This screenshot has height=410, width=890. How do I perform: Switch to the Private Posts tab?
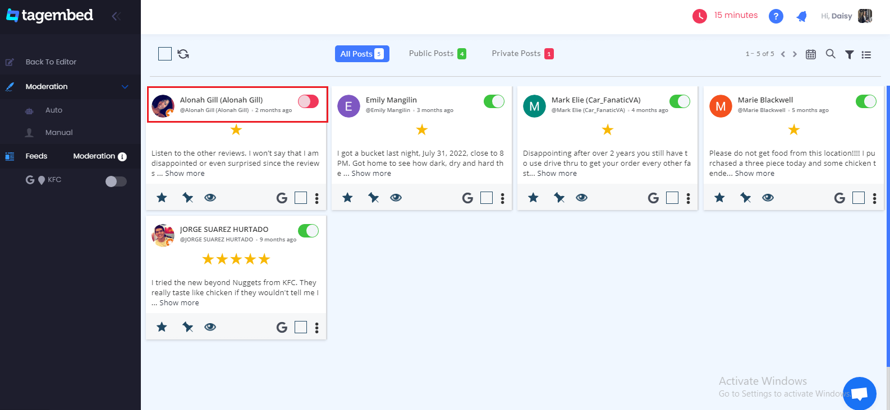522,54
